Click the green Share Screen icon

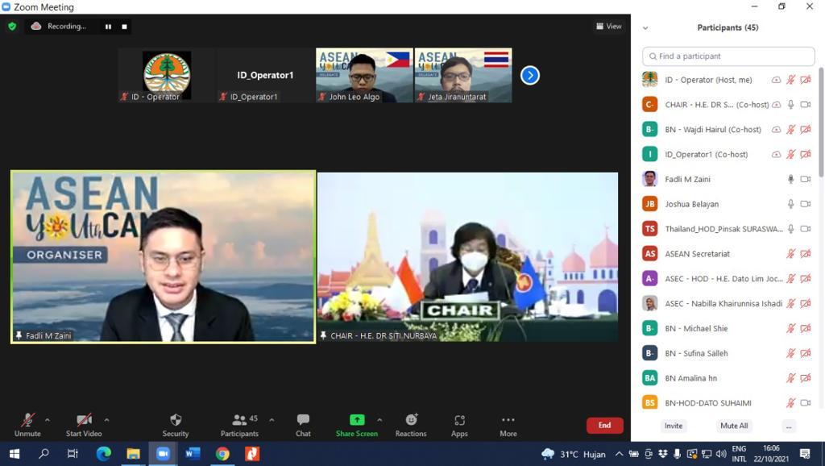[356, 420]
